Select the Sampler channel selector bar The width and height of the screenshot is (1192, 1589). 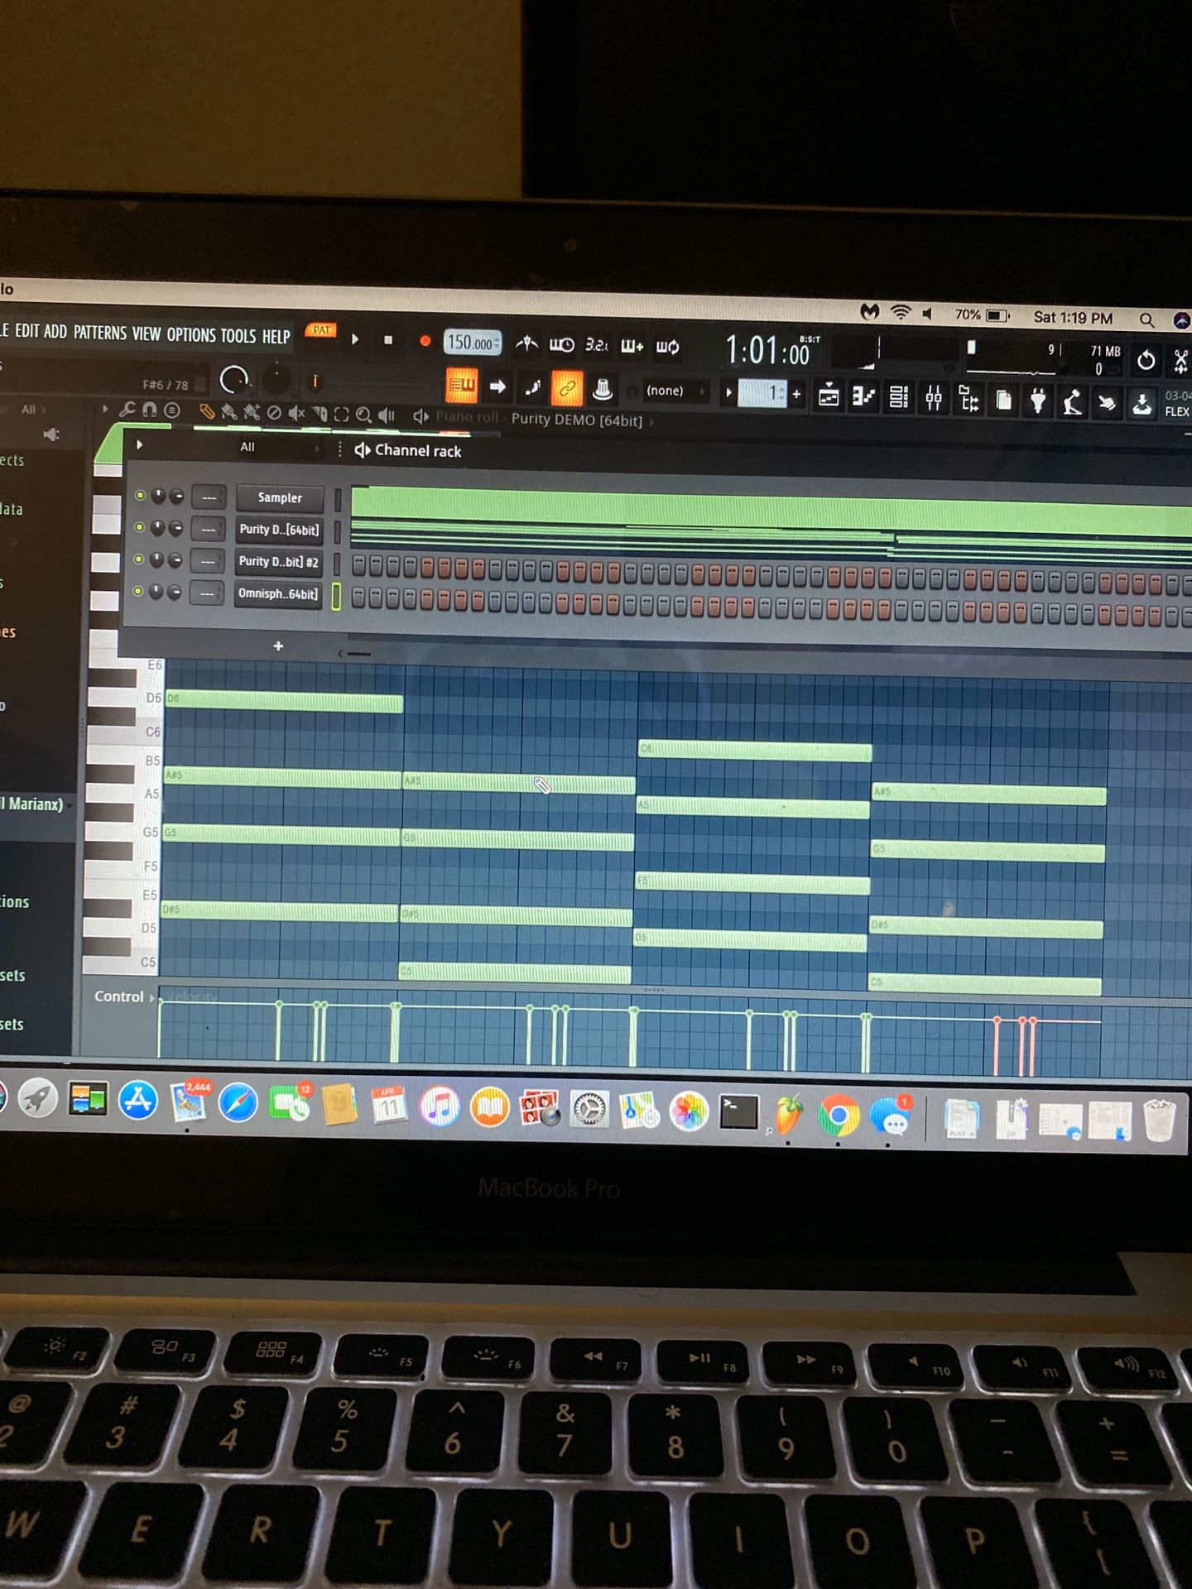[x=338, y=500]
